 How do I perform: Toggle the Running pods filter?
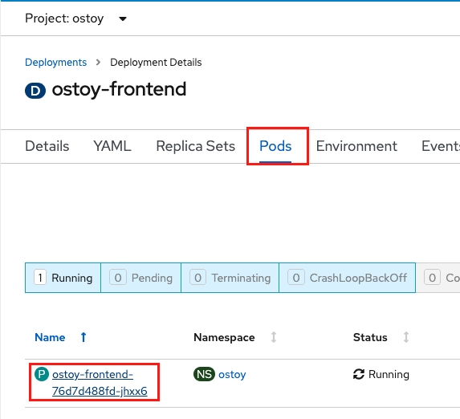point(63,278)
